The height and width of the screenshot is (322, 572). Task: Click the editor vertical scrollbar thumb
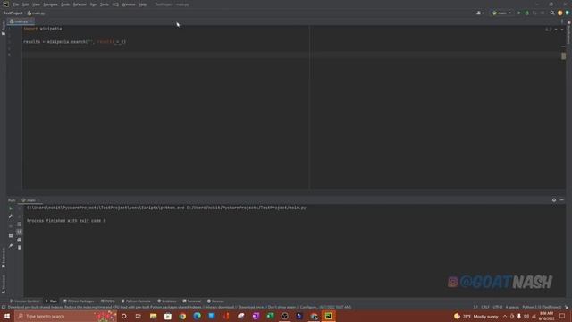[564, 55]
